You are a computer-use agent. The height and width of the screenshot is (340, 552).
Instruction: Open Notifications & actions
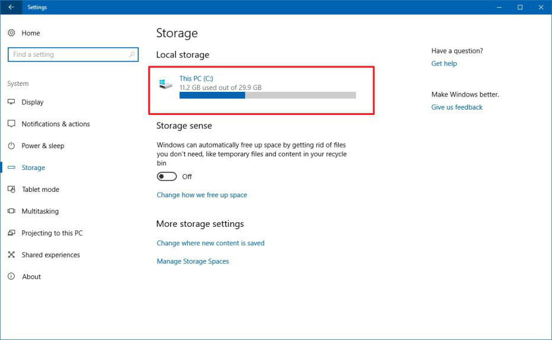point(56,124)
